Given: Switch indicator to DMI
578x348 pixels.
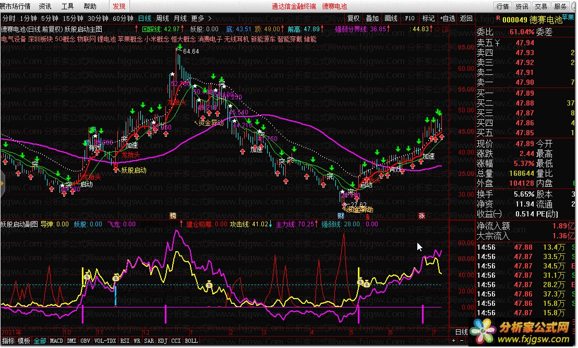Looking at the screenshot, I should coord(71,341).
